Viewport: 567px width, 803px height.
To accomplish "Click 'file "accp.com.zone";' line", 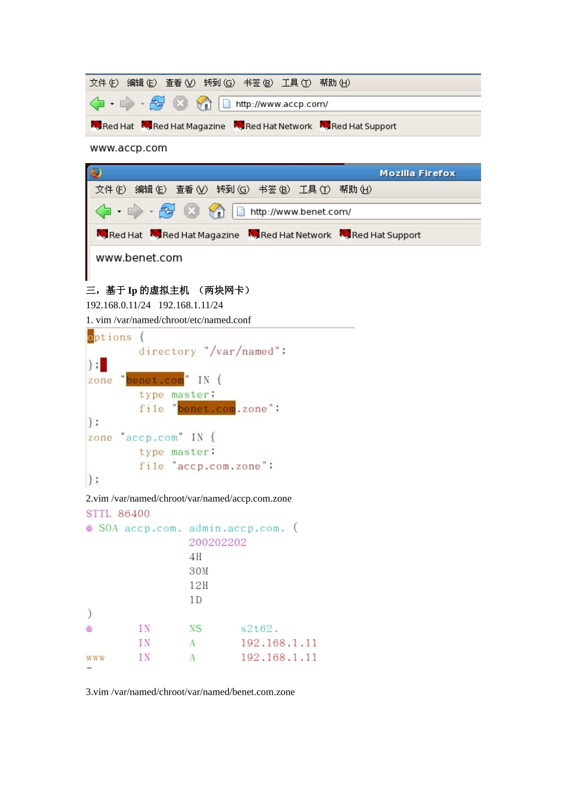I will [206, 466].
